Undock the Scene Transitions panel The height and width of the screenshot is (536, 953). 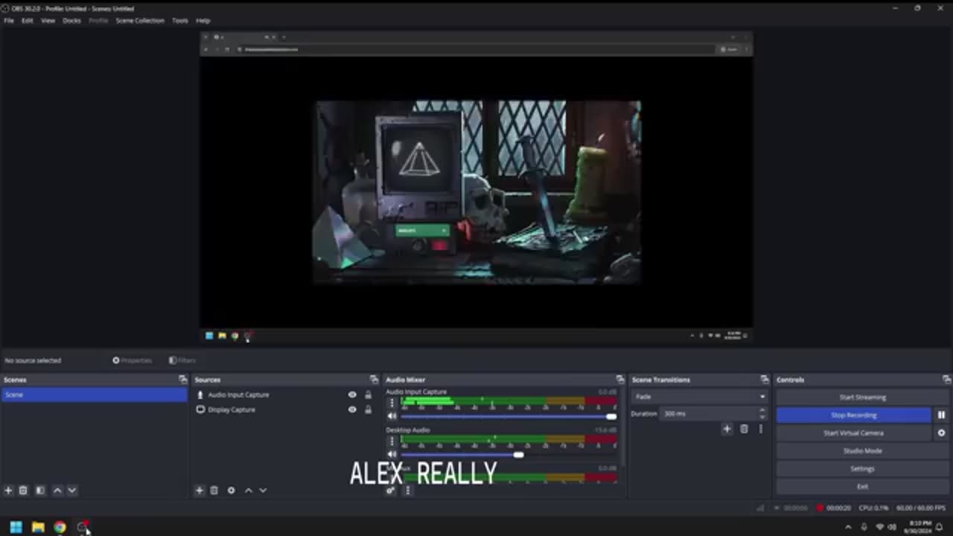(765, 380)
